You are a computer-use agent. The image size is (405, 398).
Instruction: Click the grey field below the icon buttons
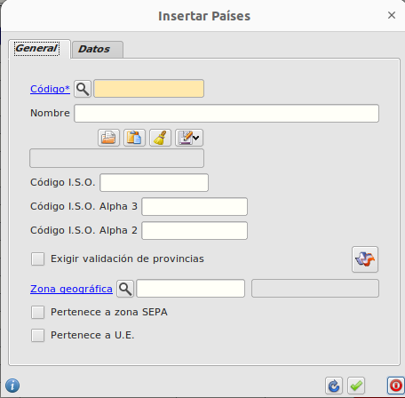[x=116, y=158]
